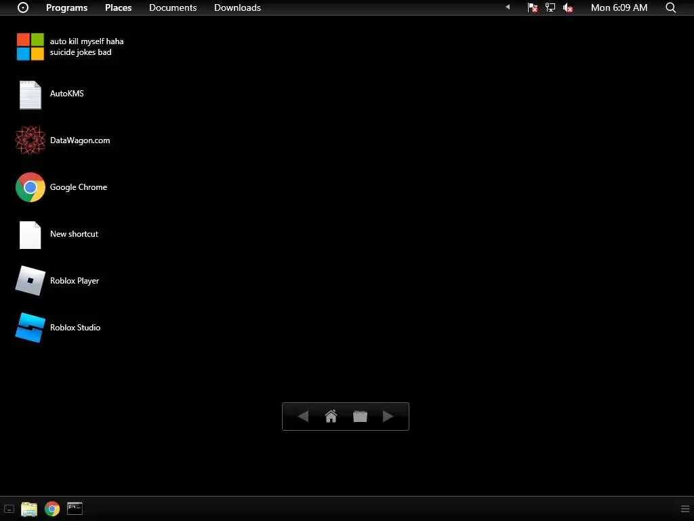The height and width of the screenshot is (521, 694).
Task: Open the Documents menu
Action: [173, 7]
